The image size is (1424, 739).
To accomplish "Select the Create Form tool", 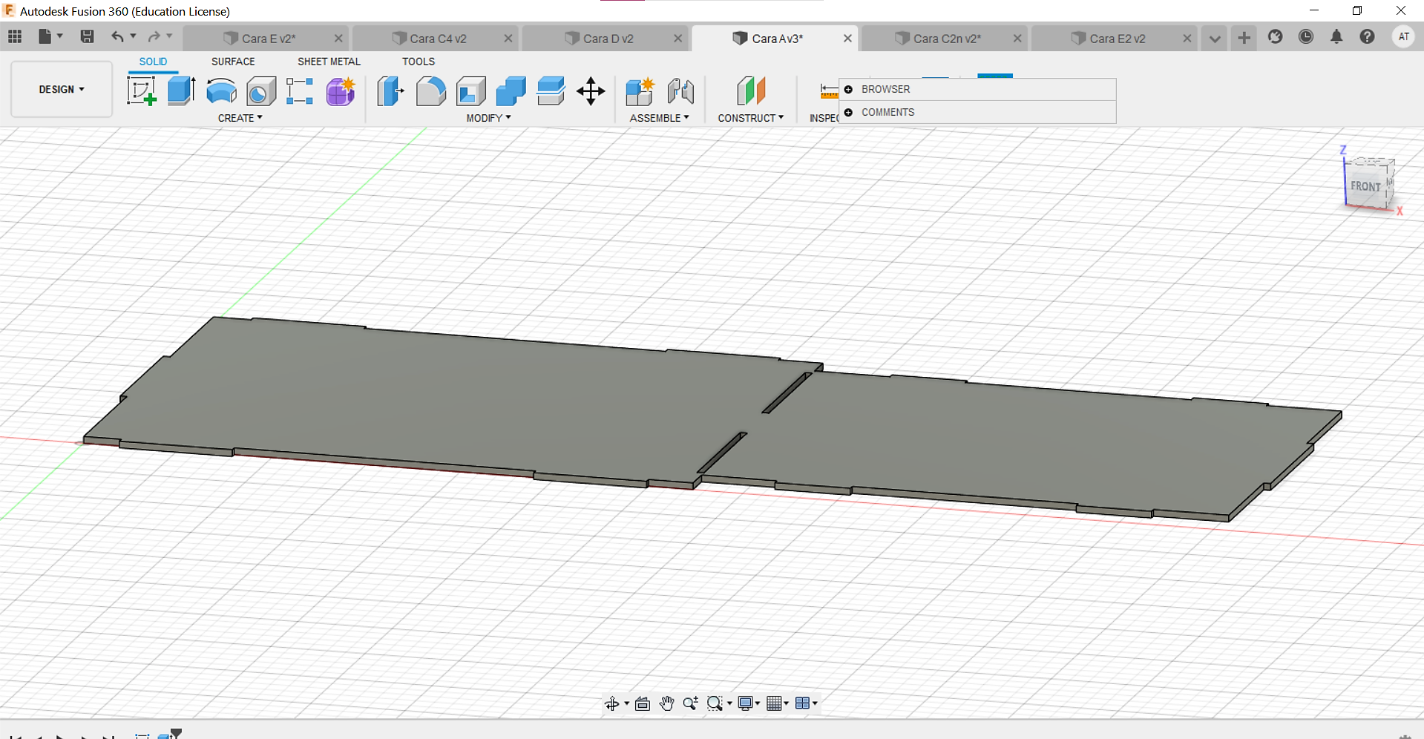I will pyautogui.click(x=341, y=91).
